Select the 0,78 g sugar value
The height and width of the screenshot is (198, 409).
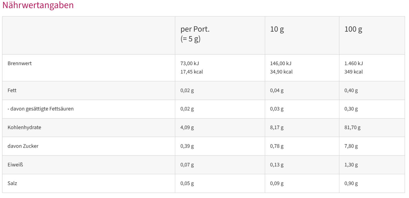277,146
